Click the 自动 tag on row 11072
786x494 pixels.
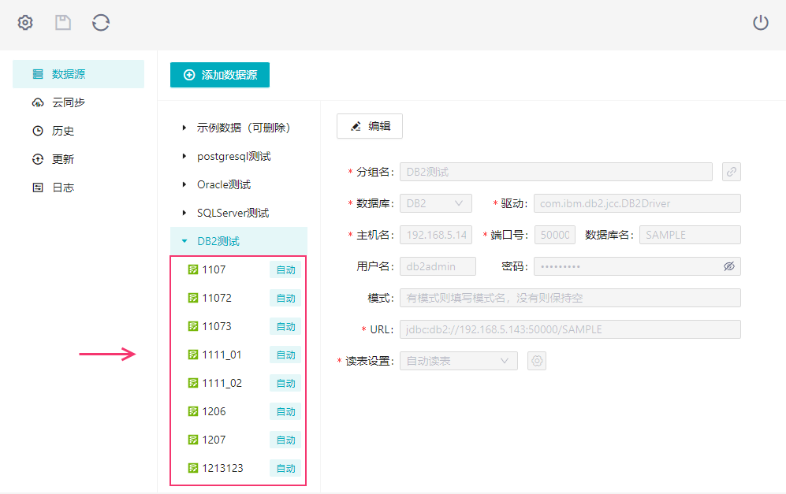pyautogui.click(x=285, y=298)
